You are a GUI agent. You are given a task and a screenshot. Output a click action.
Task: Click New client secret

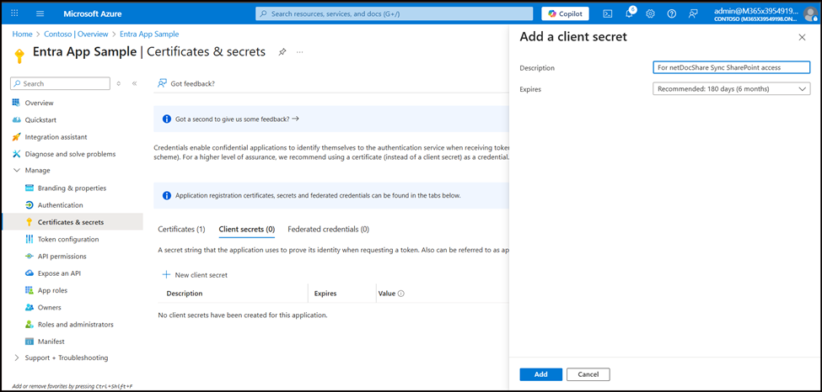click(195, 275)
